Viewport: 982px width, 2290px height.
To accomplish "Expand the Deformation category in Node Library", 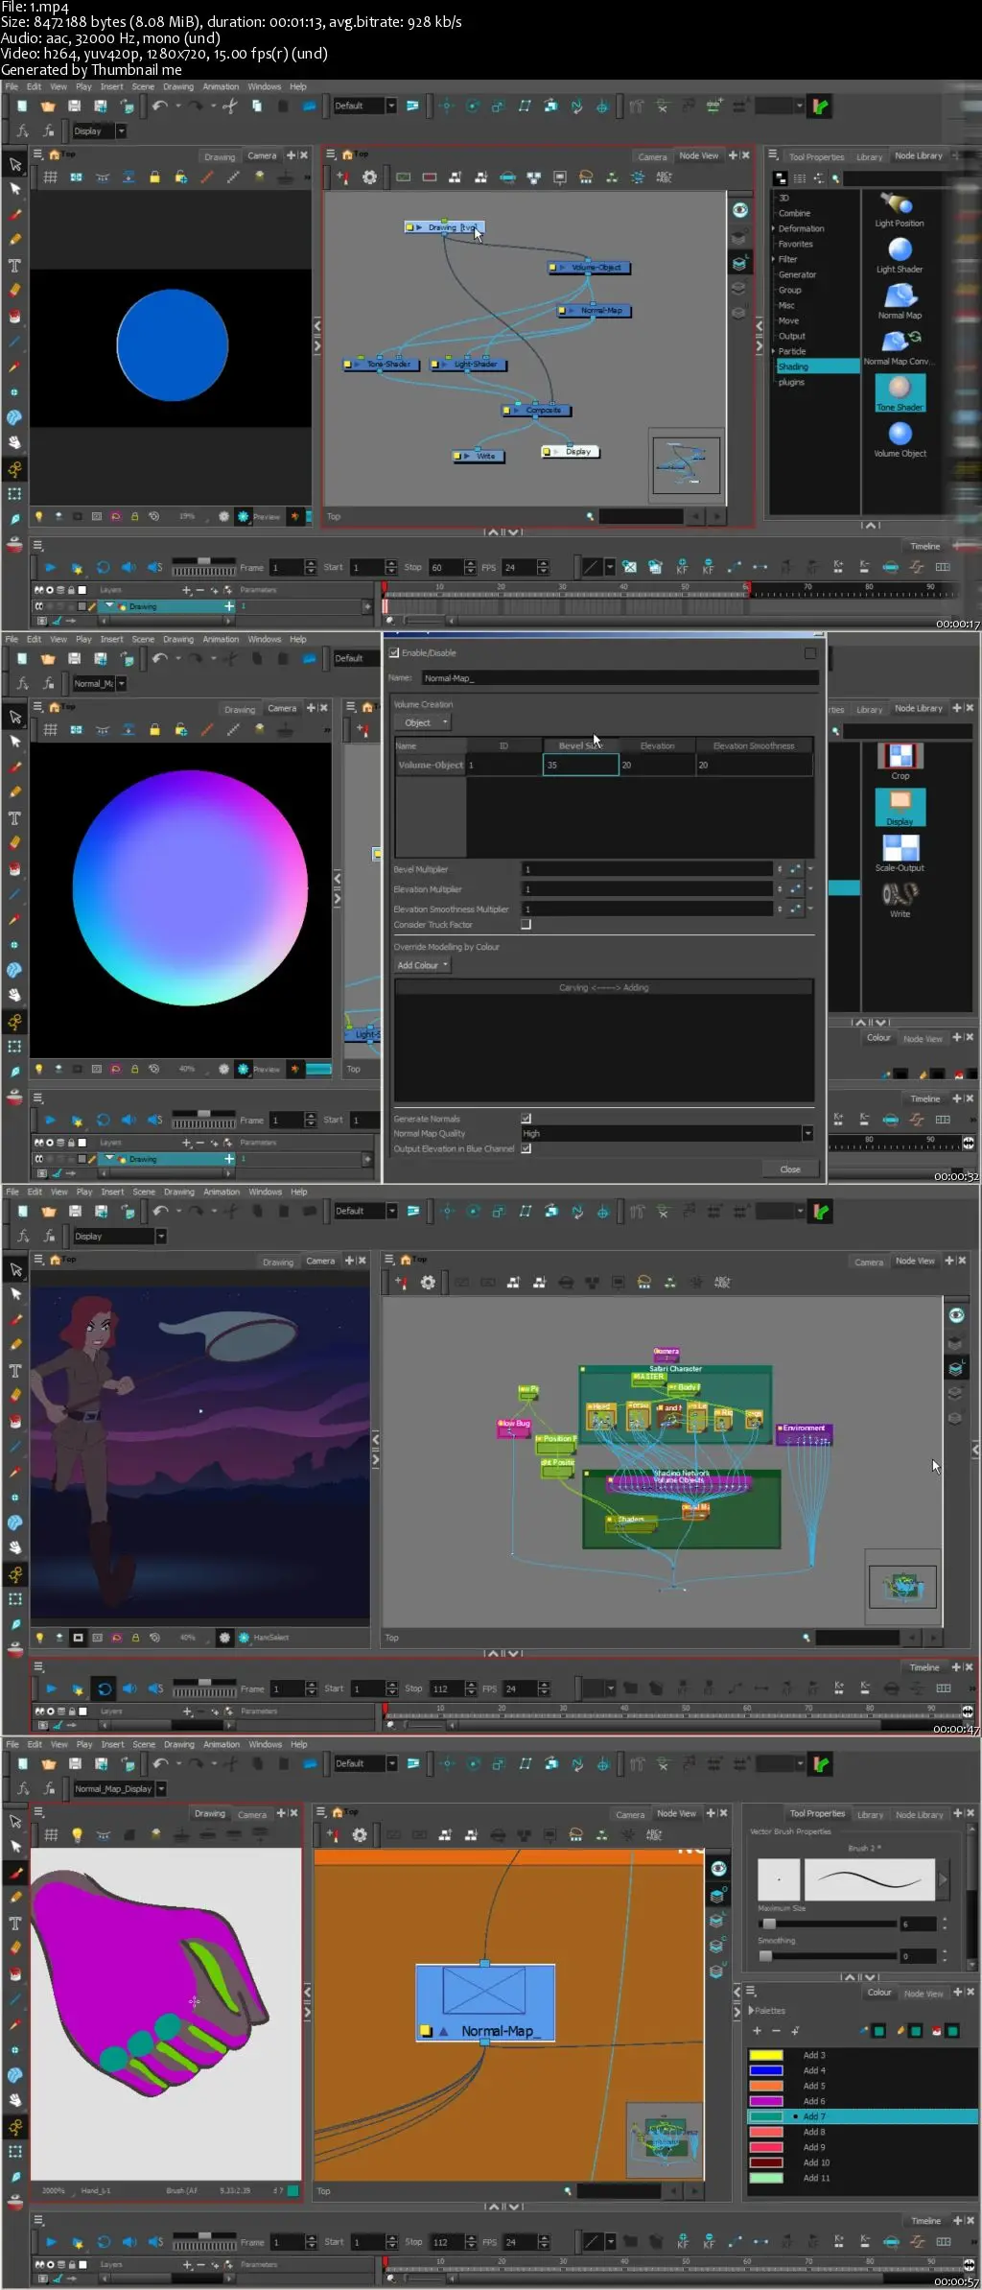I will pos(773,228).
